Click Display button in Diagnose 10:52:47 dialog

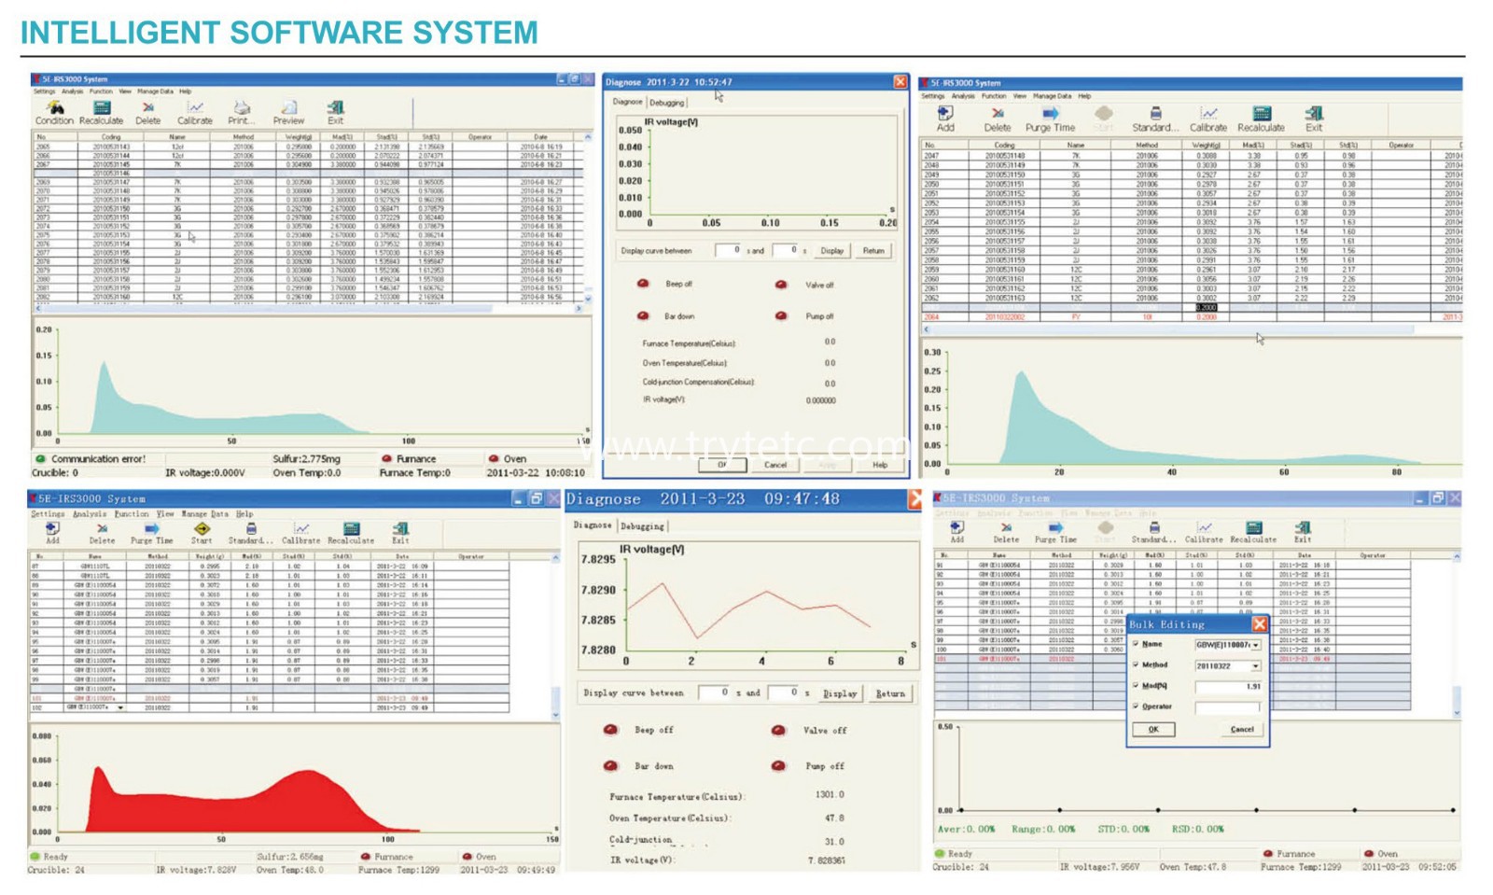pyautogui.click(x=832, y=251)
